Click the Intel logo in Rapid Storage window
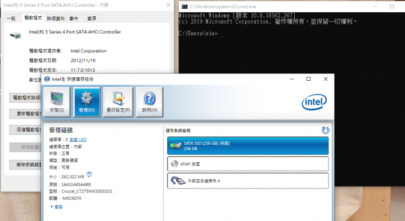This screenshot has height=221, width=405. click(314, 102)
